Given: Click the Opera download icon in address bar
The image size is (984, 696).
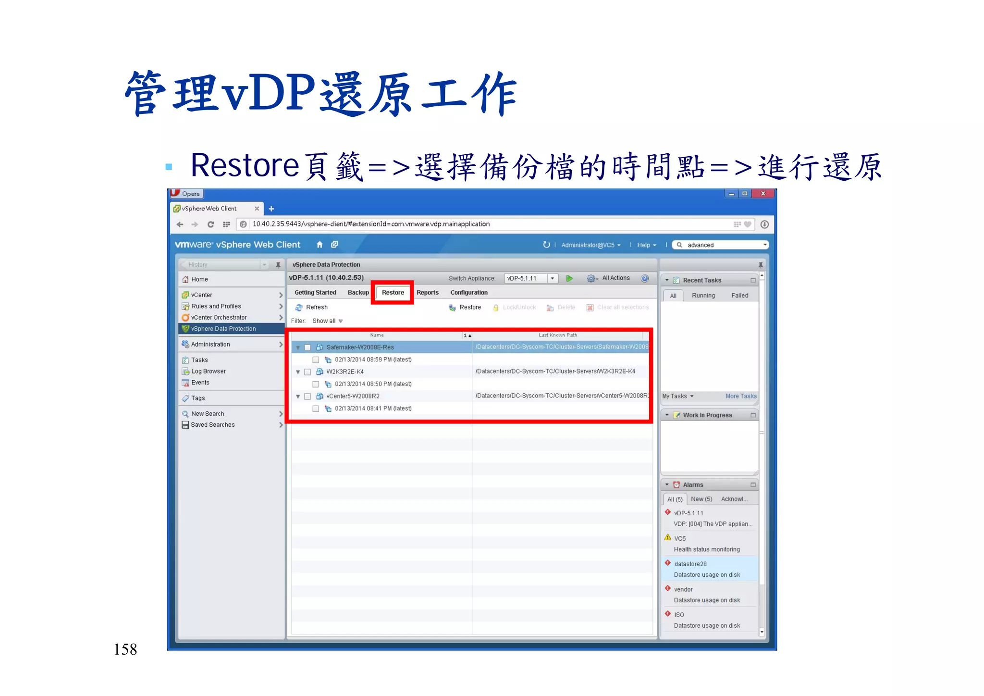Looking at the screenshot, I should pyautogui.click(x=764, y=224).
